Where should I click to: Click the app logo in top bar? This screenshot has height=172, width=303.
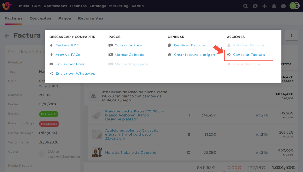[7, 6]
